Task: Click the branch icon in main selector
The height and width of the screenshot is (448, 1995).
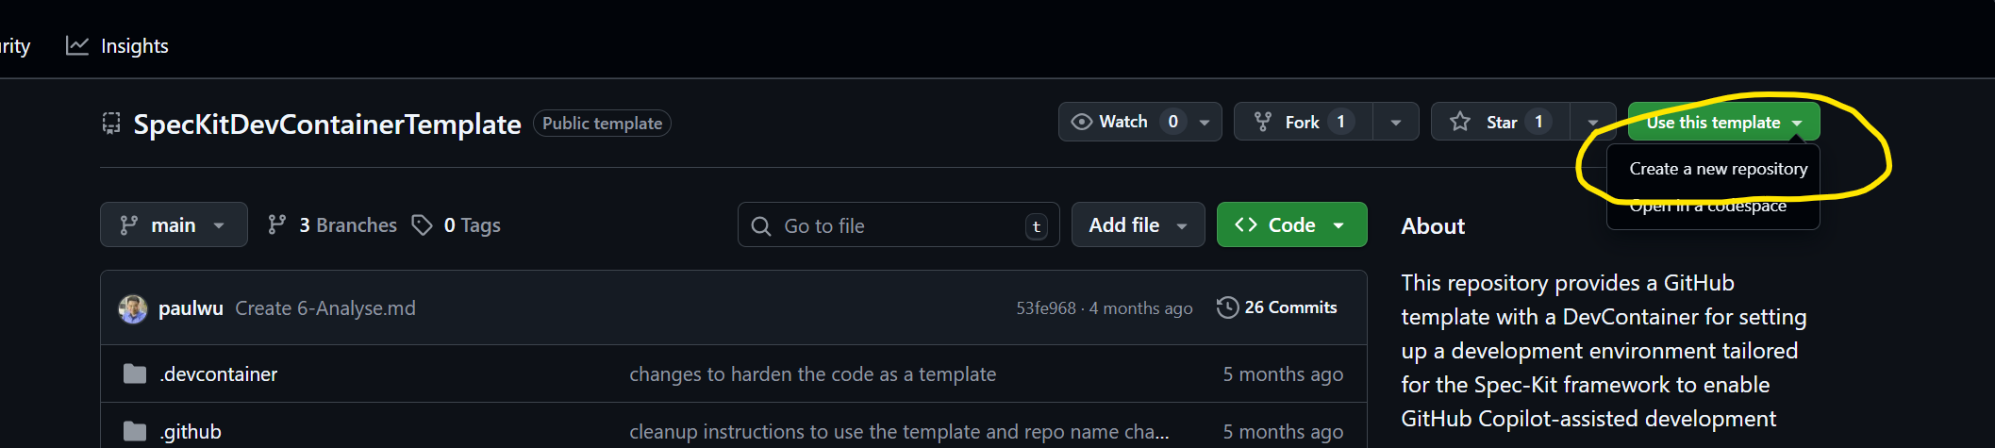Action: (x=129, y=225)
